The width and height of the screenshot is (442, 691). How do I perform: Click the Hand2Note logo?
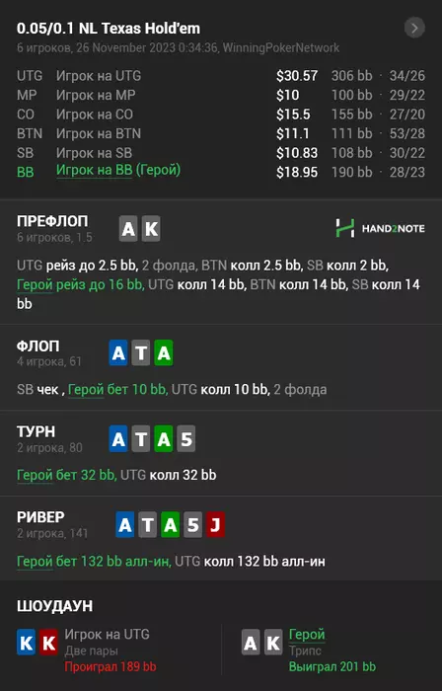(381, 228)
